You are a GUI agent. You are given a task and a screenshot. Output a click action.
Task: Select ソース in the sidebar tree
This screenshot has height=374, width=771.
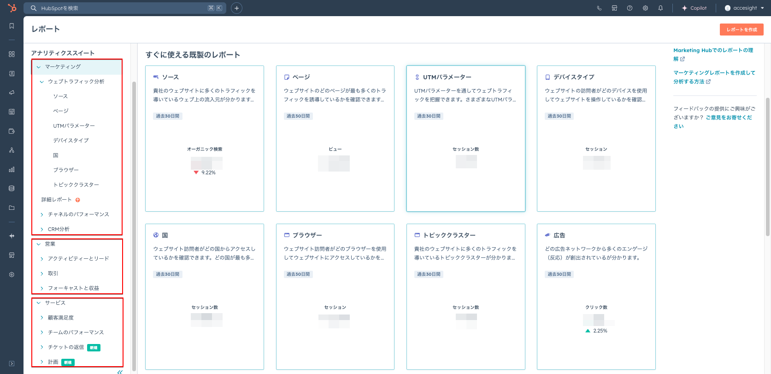[60, 96]
